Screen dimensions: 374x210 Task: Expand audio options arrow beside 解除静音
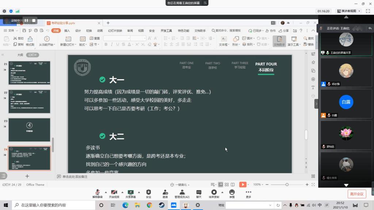pos(106,192)
